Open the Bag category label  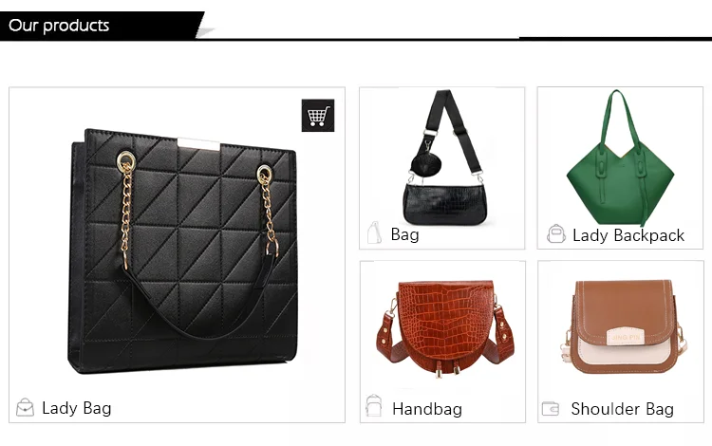pyautogui.click(x=405, y=234)
